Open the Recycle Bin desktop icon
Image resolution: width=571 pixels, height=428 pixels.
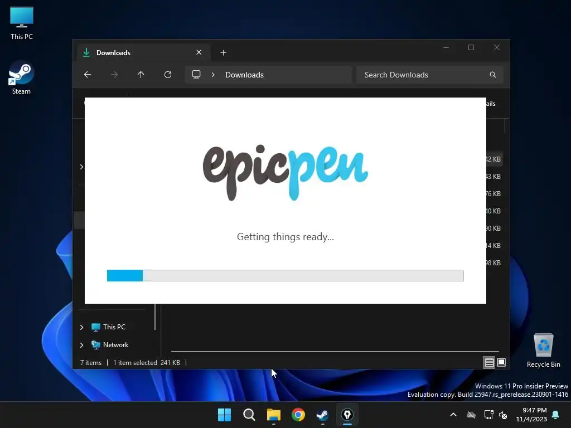coord(543,351)
